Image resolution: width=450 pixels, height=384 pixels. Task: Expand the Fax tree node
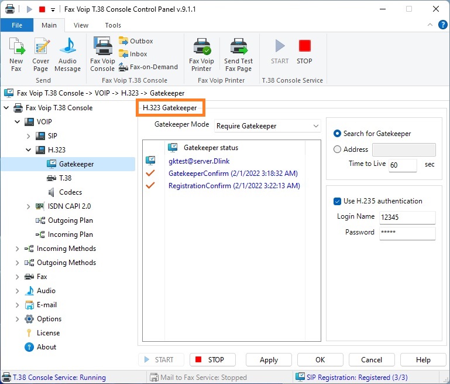[17, 277]
